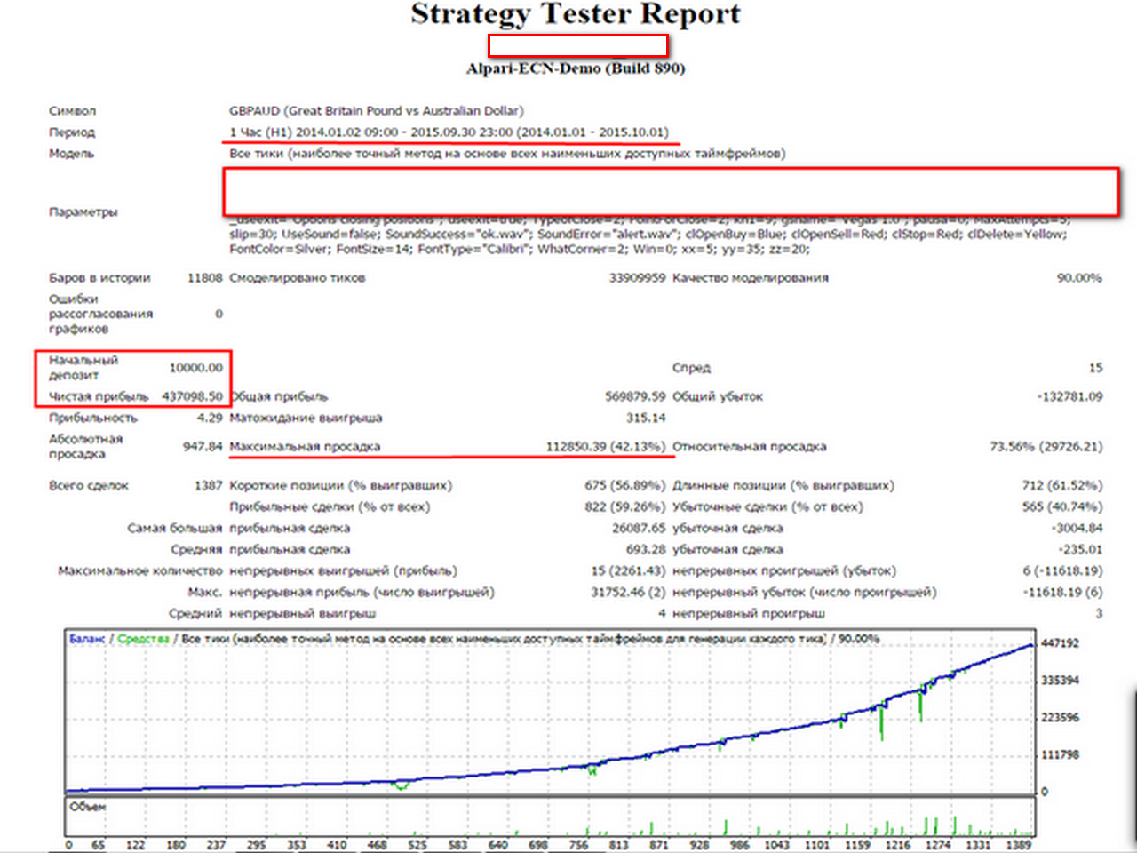
Task: Click the gross loss value "-132781.09"
Action: [x=1069, y=396]
